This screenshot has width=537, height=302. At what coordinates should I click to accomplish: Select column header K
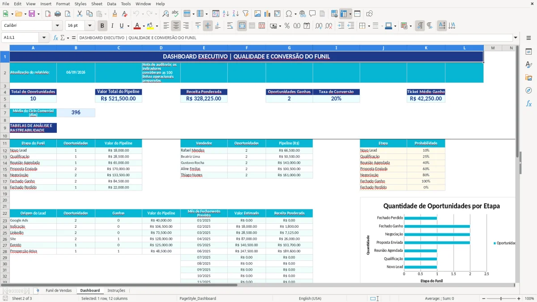pyautogui.click(x=426, y=47)
